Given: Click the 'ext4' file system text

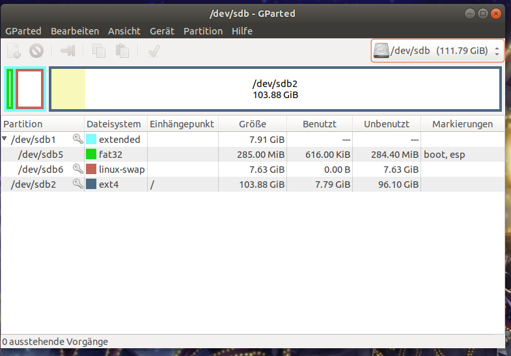Looking at the screenshot, I should click(x=109, y=184).
